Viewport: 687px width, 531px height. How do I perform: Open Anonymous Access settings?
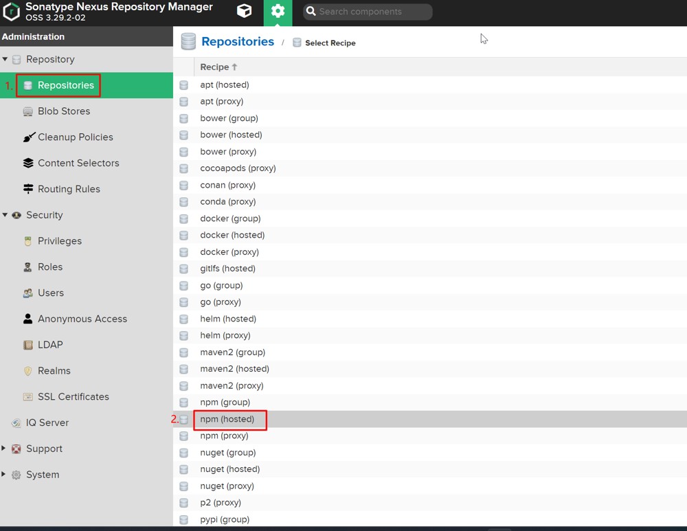point(82,319)
